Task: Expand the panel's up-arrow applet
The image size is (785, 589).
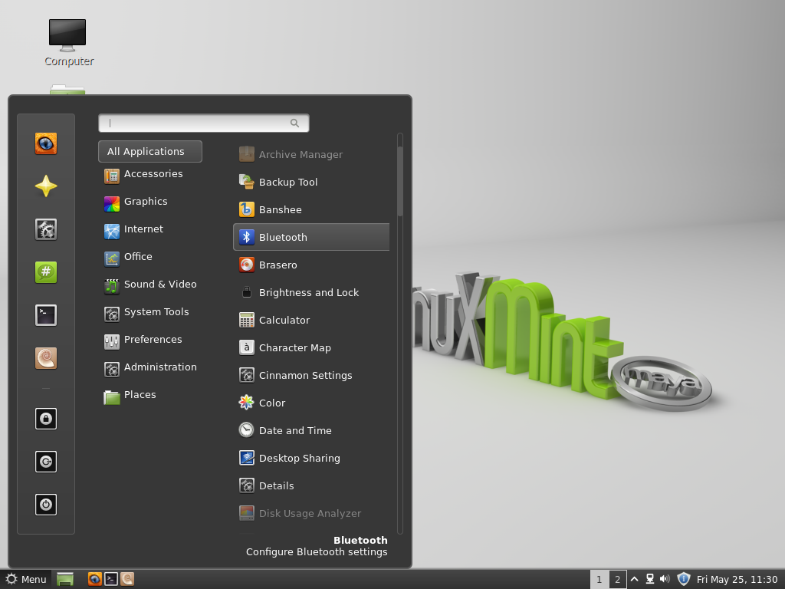Action: (634, 580)
